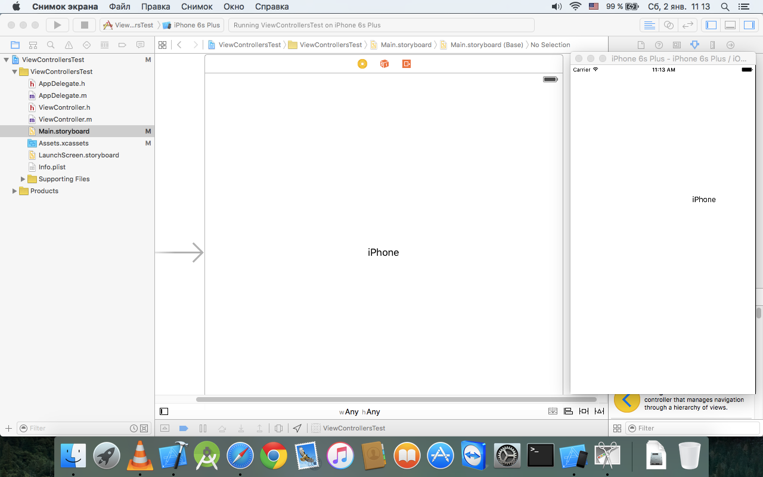Switch to the Version editor
Viewport: 763px width, 477px height.
click(x=687, y=25)
